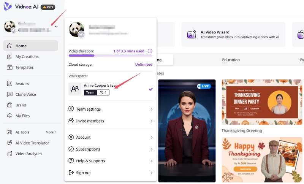The width and height of the screenshot is (304, 184).
Task: Click the Vidnoz AI logo icon
Action: (x=8, y=6)
